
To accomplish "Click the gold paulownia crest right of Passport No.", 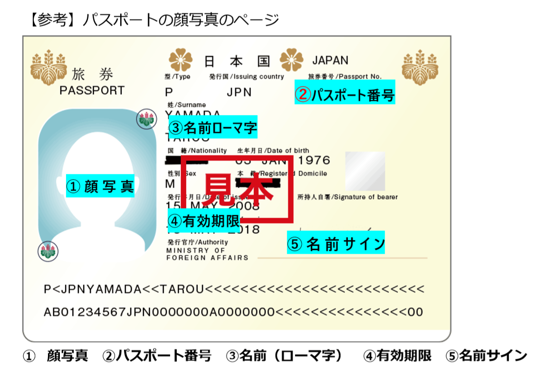I will (x=420, y=67).
